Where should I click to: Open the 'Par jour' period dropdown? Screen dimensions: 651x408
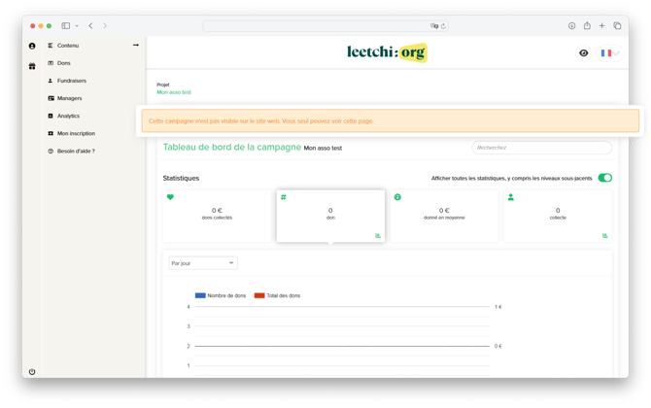pos(202,262)
